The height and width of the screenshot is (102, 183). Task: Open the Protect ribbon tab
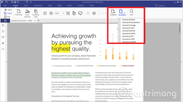click(81, 6)
